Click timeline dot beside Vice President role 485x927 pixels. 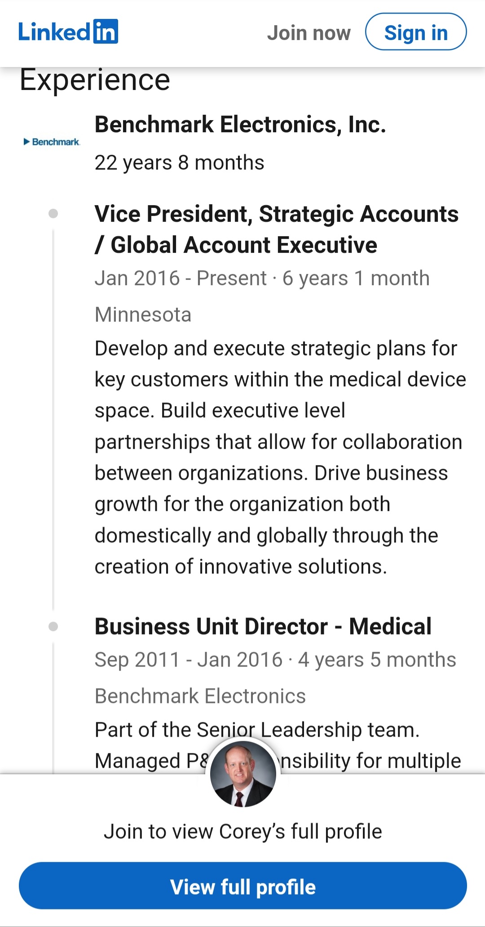click(53, 213)
